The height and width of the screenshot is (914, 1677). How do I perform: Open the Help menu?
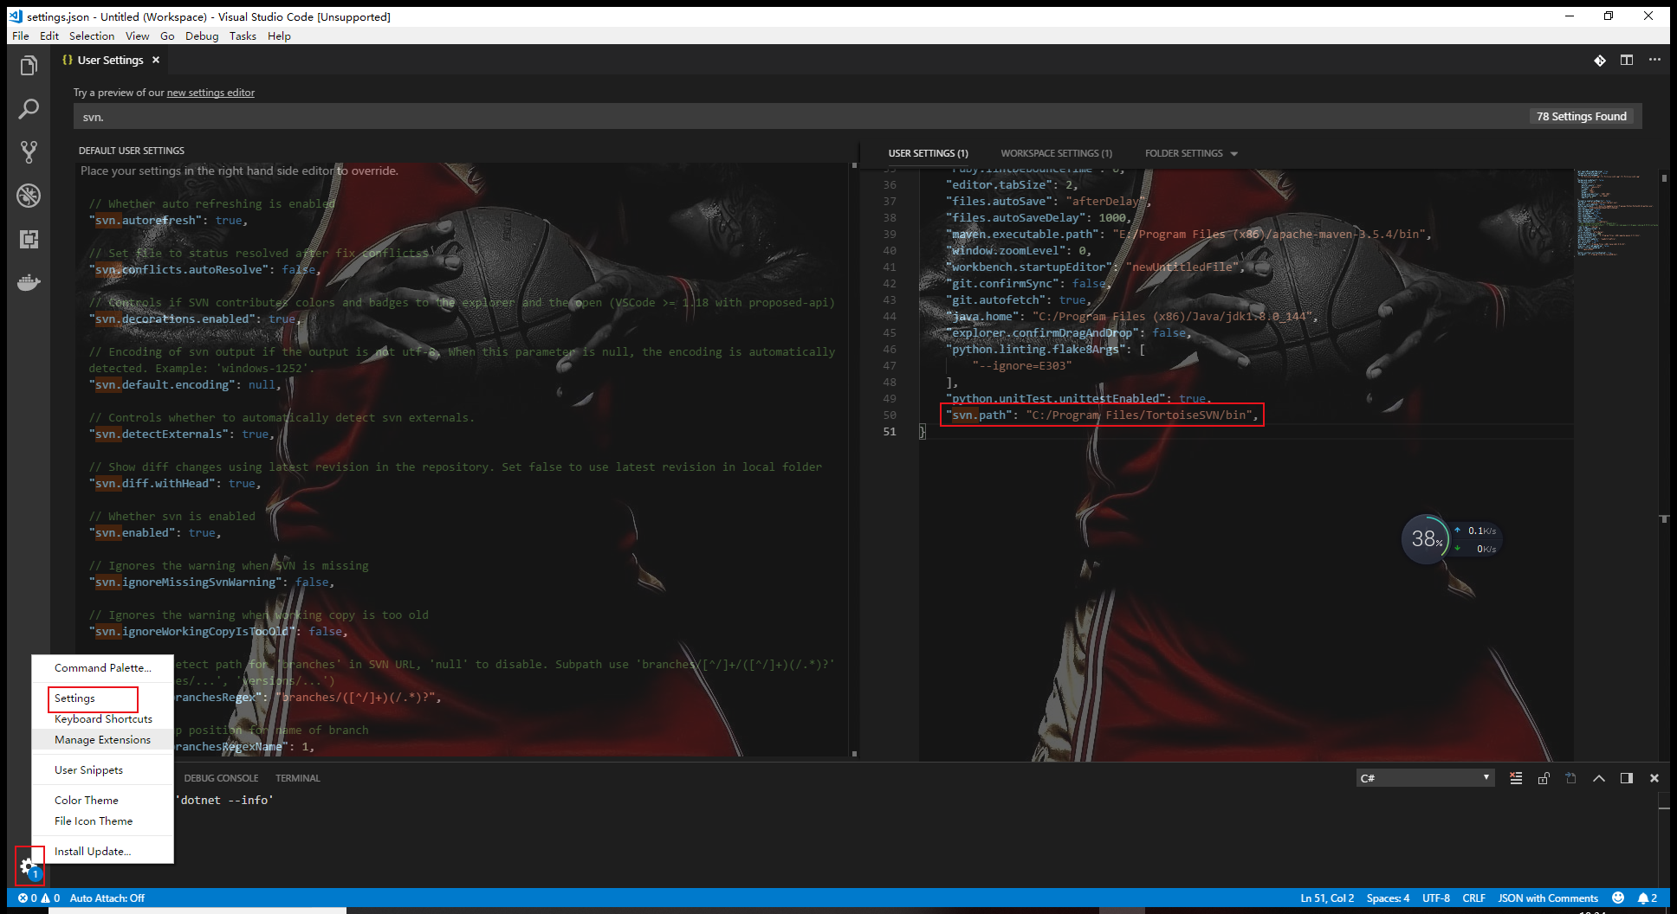pos(279,35)
